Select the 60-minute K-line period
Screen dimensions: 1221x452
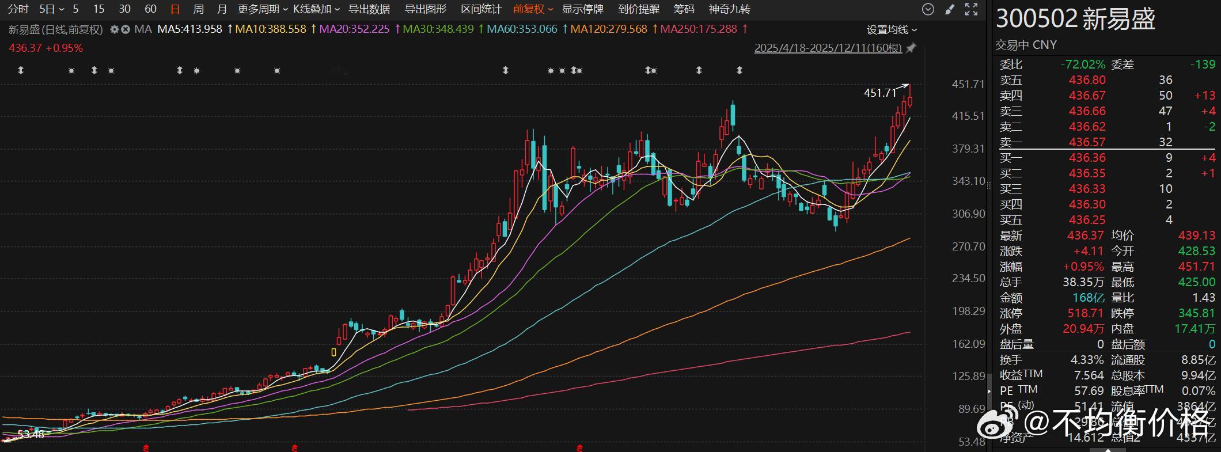[151, 9]
